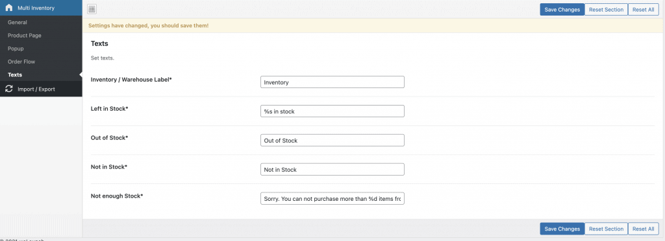Focus the Inventory / Warehouse Label field

332,82
